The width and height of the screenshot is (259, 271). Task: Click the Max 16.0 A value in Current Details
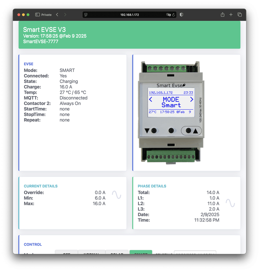[99, 204]
